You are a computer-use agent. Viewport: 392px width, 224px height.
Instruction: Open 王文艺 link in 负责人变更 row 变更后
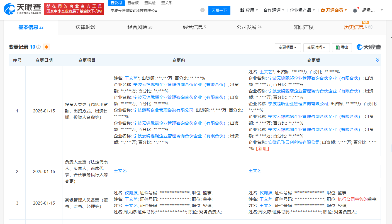point(255,170)
